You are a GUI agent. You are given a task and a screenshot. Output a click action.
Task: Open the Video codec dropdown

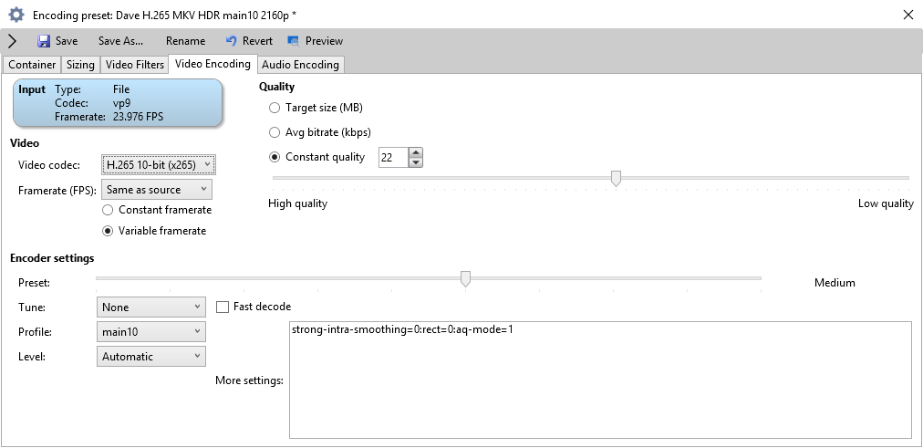pos(159,165)
